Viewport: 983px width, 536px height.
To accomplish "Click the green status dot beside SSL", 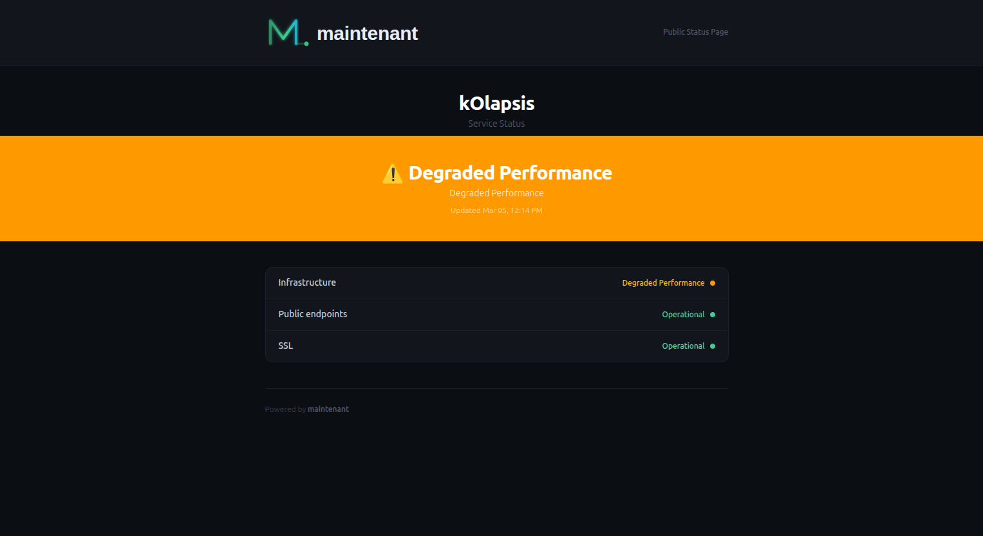I will pyautogui.click(x=713, y=346).
